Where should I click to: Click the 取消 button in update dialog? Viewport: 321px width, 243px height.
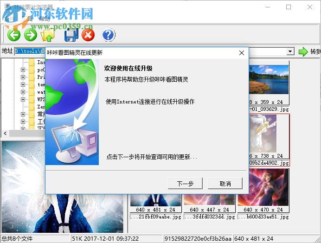225,184
